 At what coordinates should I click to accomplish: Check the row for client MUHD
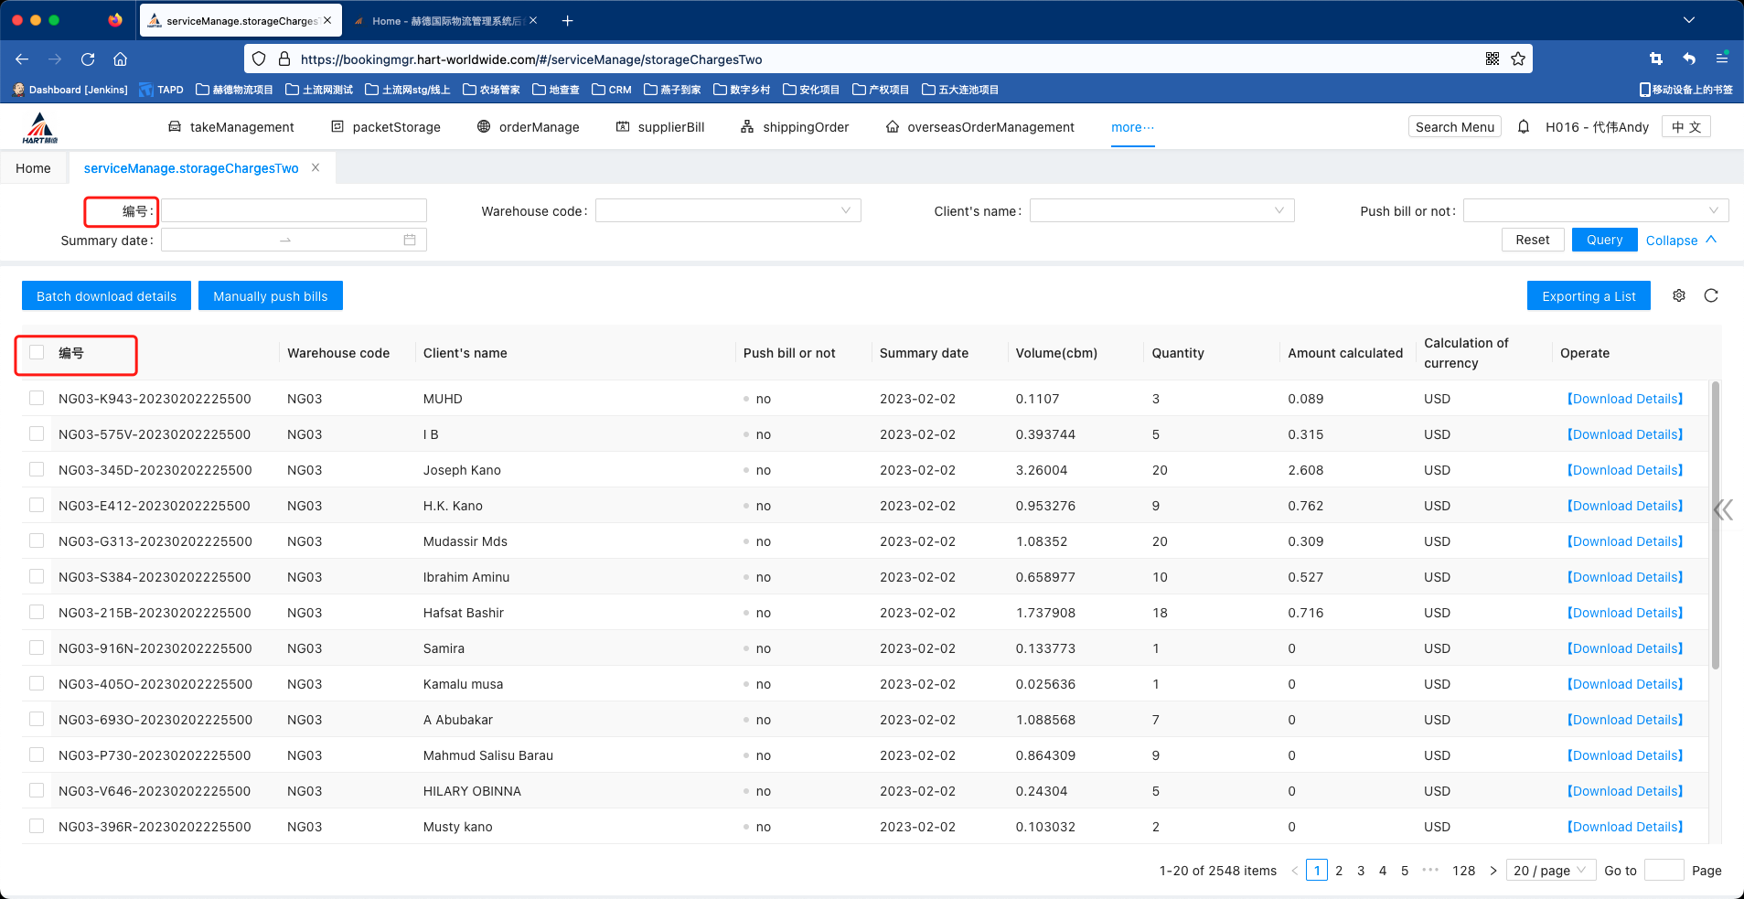click(37, 398)
